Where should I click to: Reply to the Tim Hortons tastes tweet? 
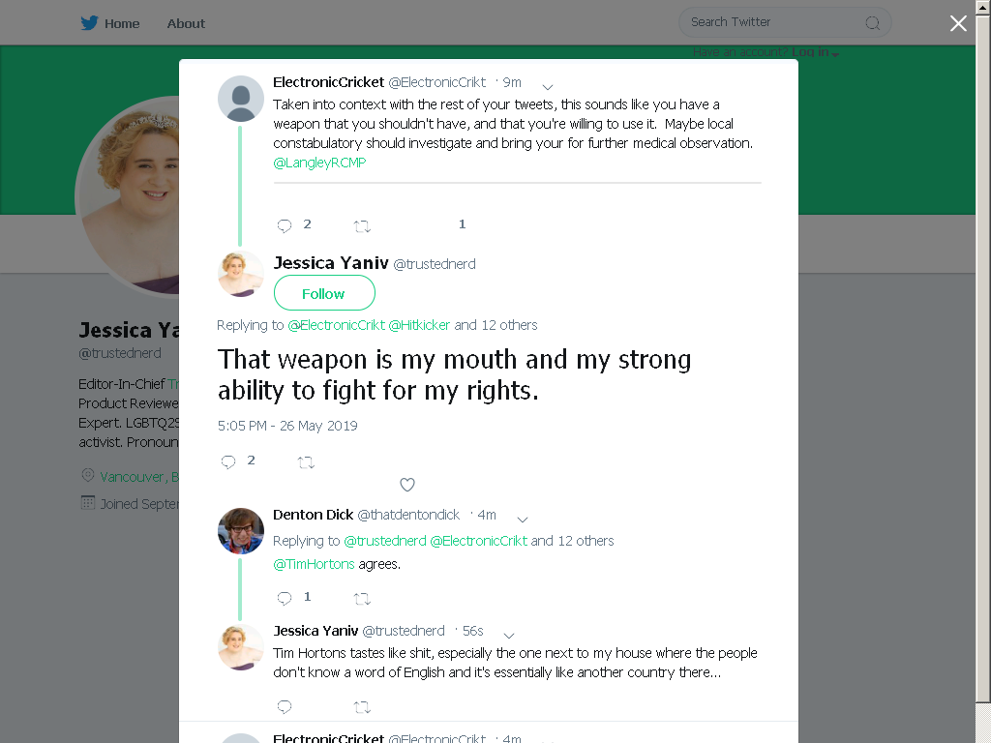[x=285, y=707]
